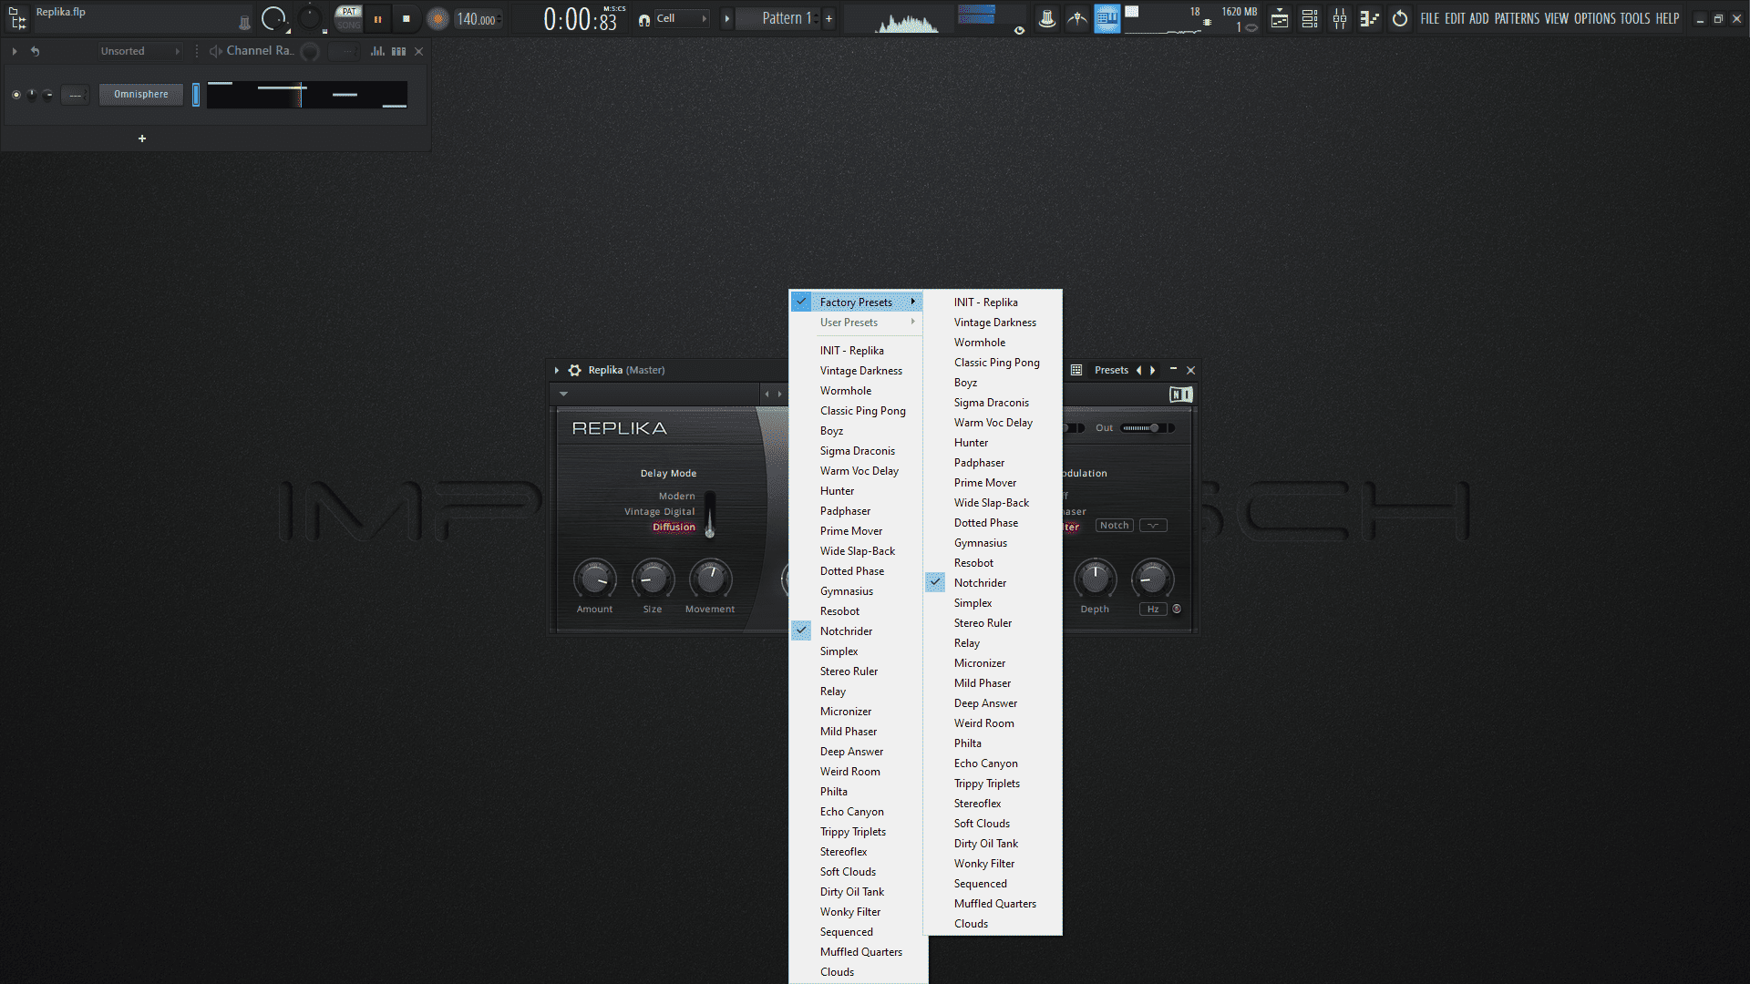Toggle PAT/SONG mode switch
This screenshot has width=1750, height=984.
pyautogui.click(x=348, y=18)
